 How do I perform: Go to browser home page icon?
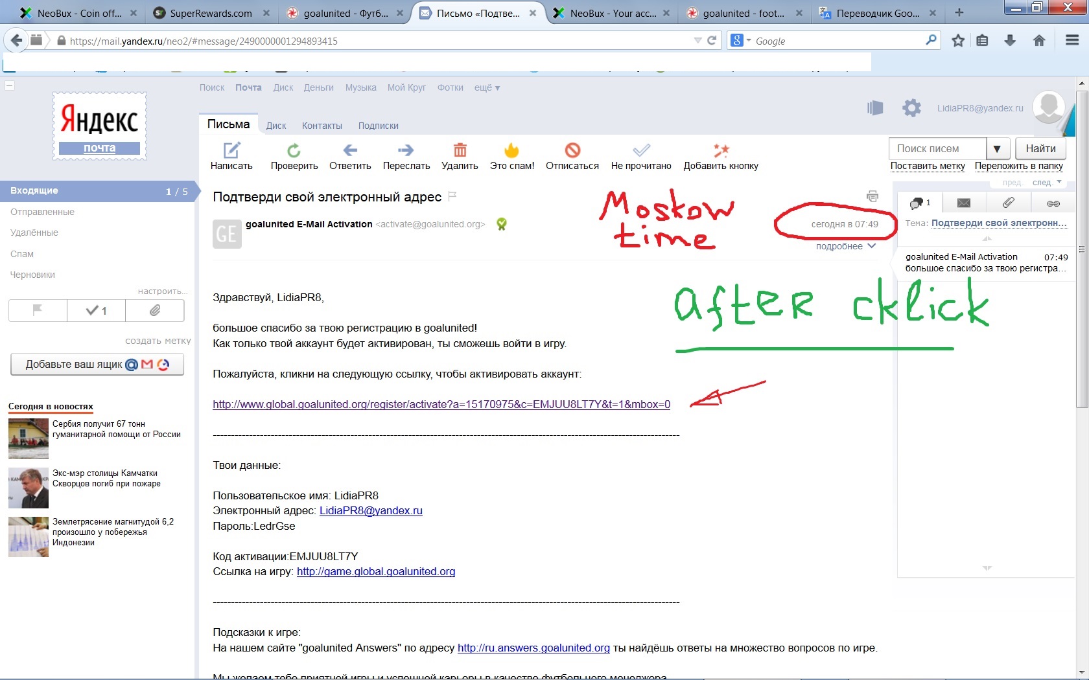coord(1039,41)
